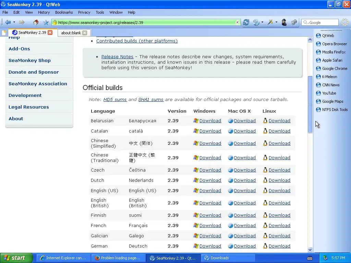Click the padlock icon in address bar
Image resolution: width=351 pixels, height=263 pixels.
(55, 22)
